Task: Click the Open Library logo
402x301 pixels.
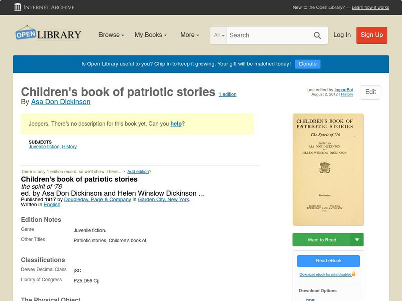Action: click(x=48, y=33)
